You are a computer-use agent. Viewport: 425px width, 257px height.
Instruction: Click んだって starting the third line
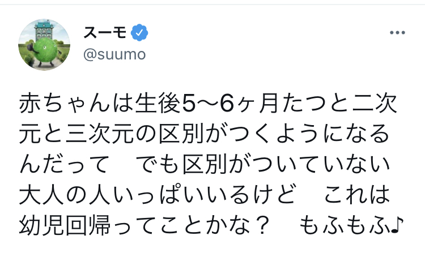pos(63,164)
